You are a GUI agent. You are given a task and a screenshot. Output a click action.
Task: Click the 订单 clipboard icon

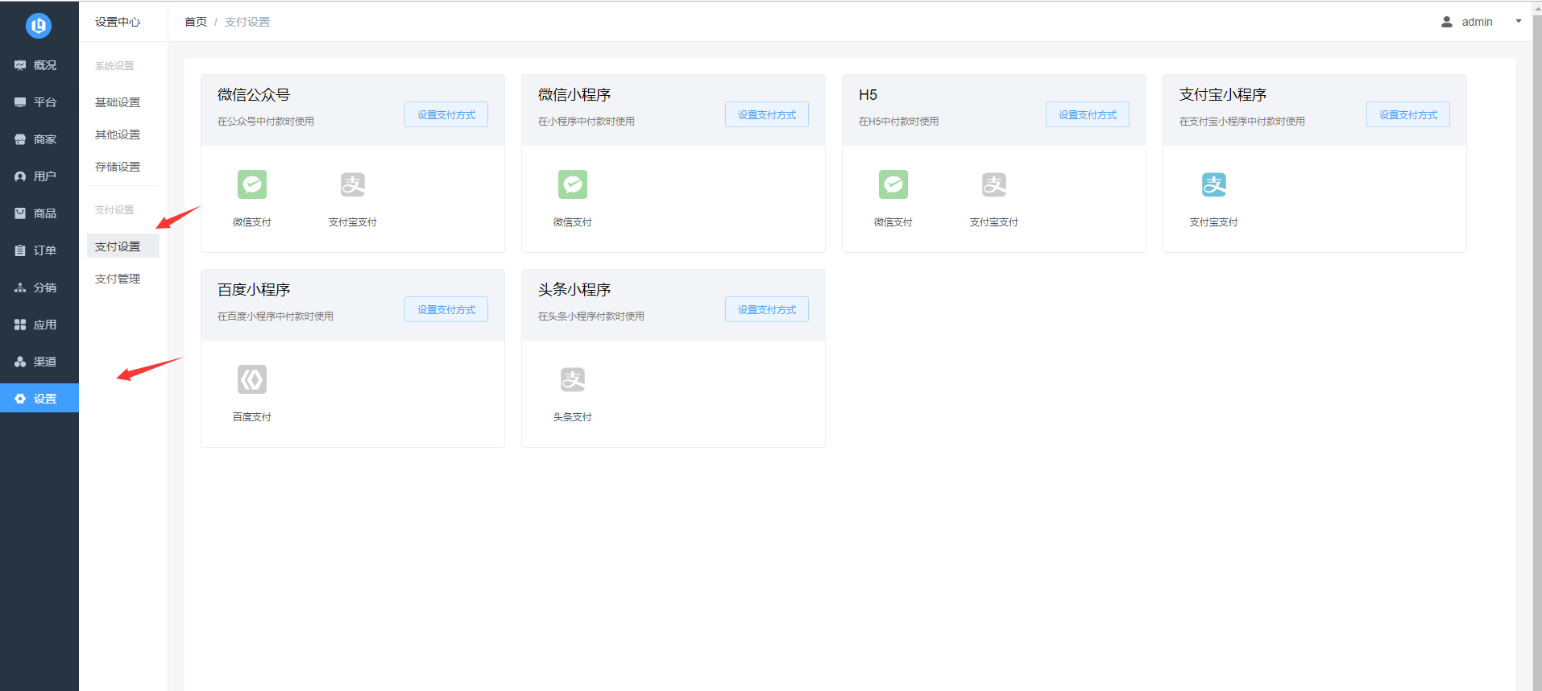(x=20, y=250)
